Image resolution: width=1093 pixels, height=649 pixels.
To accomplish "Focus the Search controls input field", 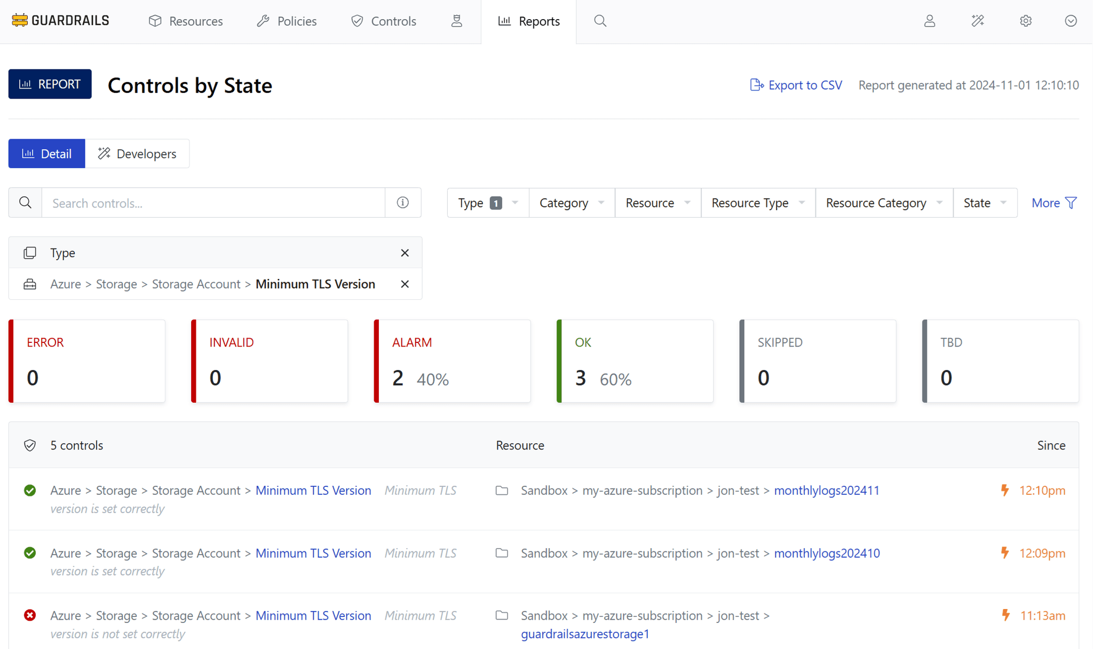I will (x=213, y=203).
